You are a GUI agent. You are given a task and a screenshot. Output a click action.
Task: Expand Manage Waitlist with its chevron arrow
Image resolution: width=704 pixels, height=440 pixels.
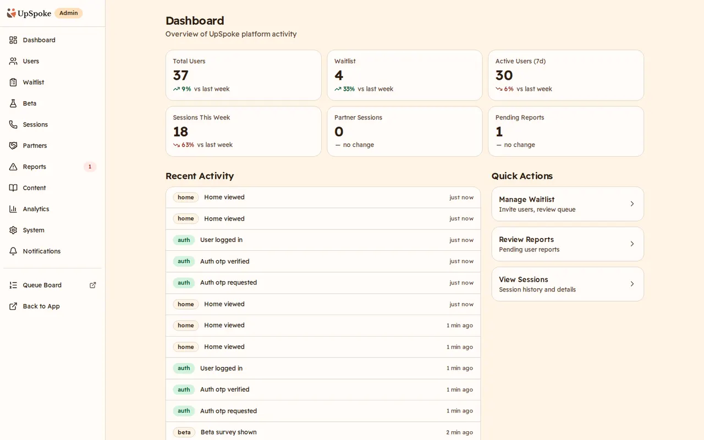[632, 204]
